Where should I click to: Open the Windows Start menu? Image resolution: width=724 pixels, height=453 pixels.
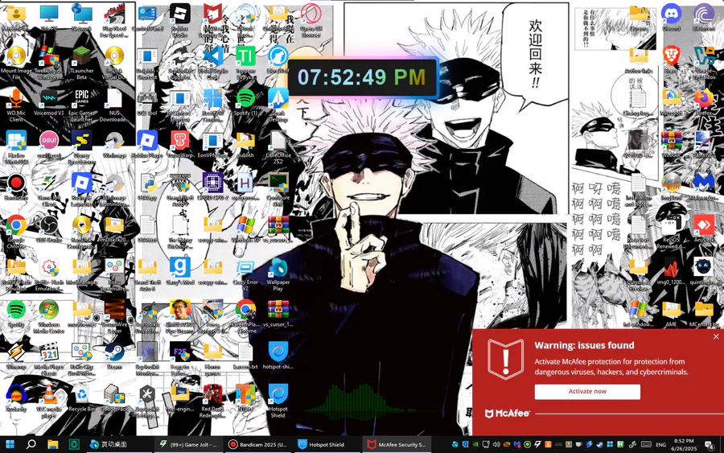(10, 444)
